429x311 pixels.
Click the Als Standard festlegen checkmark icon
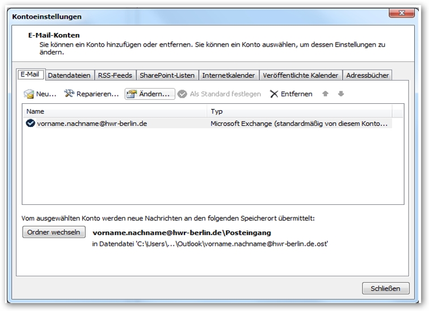pyautogui.click(x=182, y=94)
